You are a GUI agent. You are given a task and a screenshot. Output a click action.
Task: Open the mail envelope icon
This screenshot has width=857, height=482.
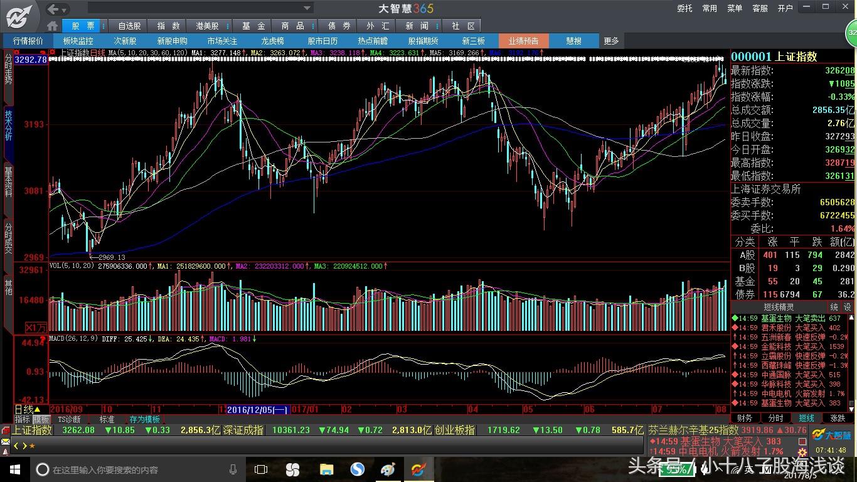pos(5,442)
